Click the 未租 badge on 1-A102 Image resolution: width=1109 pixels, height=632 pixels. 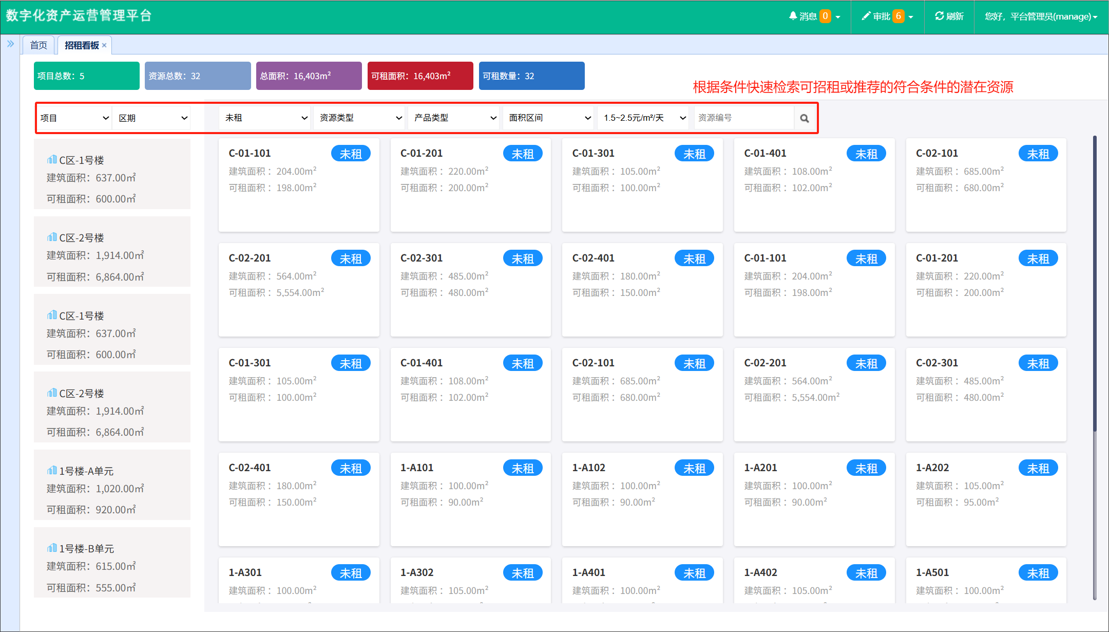[x=694, y=468]
